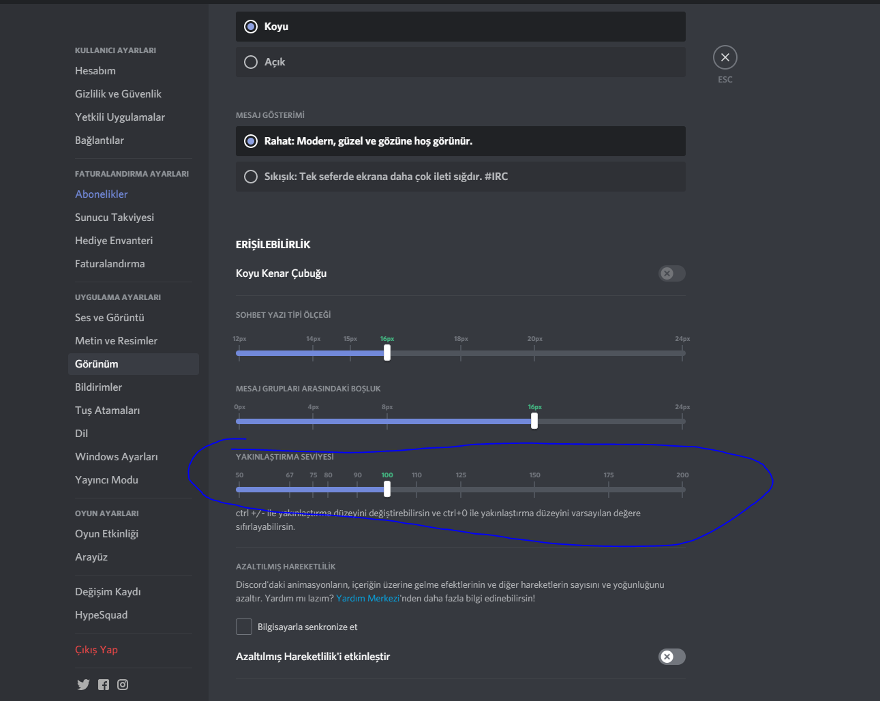
Task: Click the Çıkış Yap logout button
Action: click(x=134, y=650)
